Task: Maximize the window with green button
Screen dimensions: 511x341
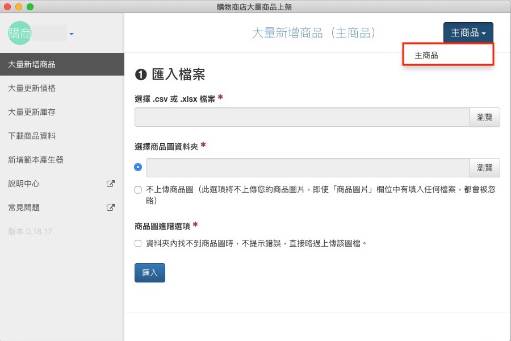Action: [30, 6]
